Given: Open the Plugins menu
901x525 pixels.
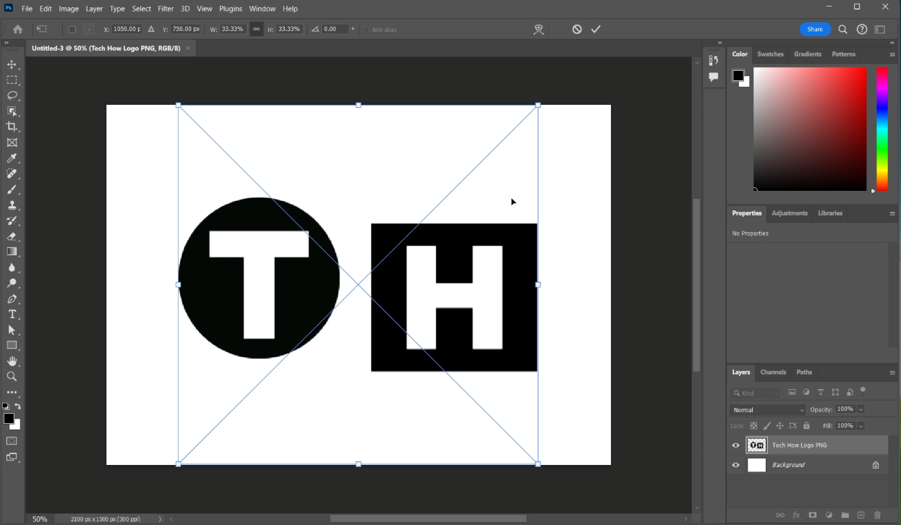Looking at the screenshot, I should 231,9.
